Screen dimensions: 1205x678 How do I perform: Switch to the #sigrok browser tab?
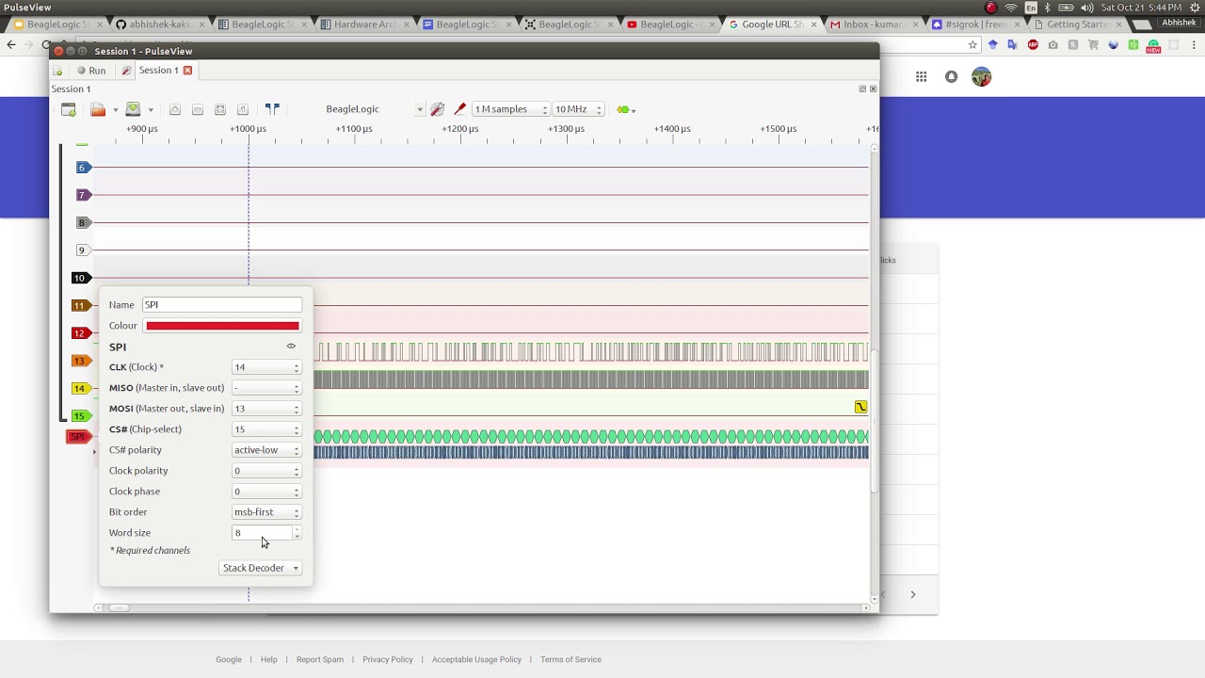click(x=974, y=24)
